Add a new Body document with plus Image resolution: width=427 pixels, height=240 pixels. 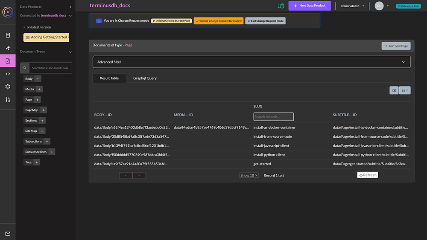click(x=38, y=79)
